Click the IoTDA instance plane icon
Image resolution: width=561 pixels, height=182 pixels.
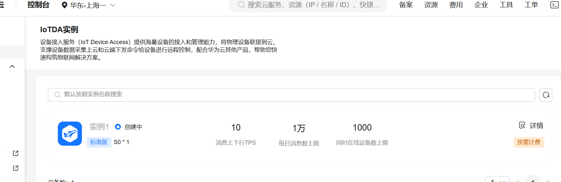[70, 134]
